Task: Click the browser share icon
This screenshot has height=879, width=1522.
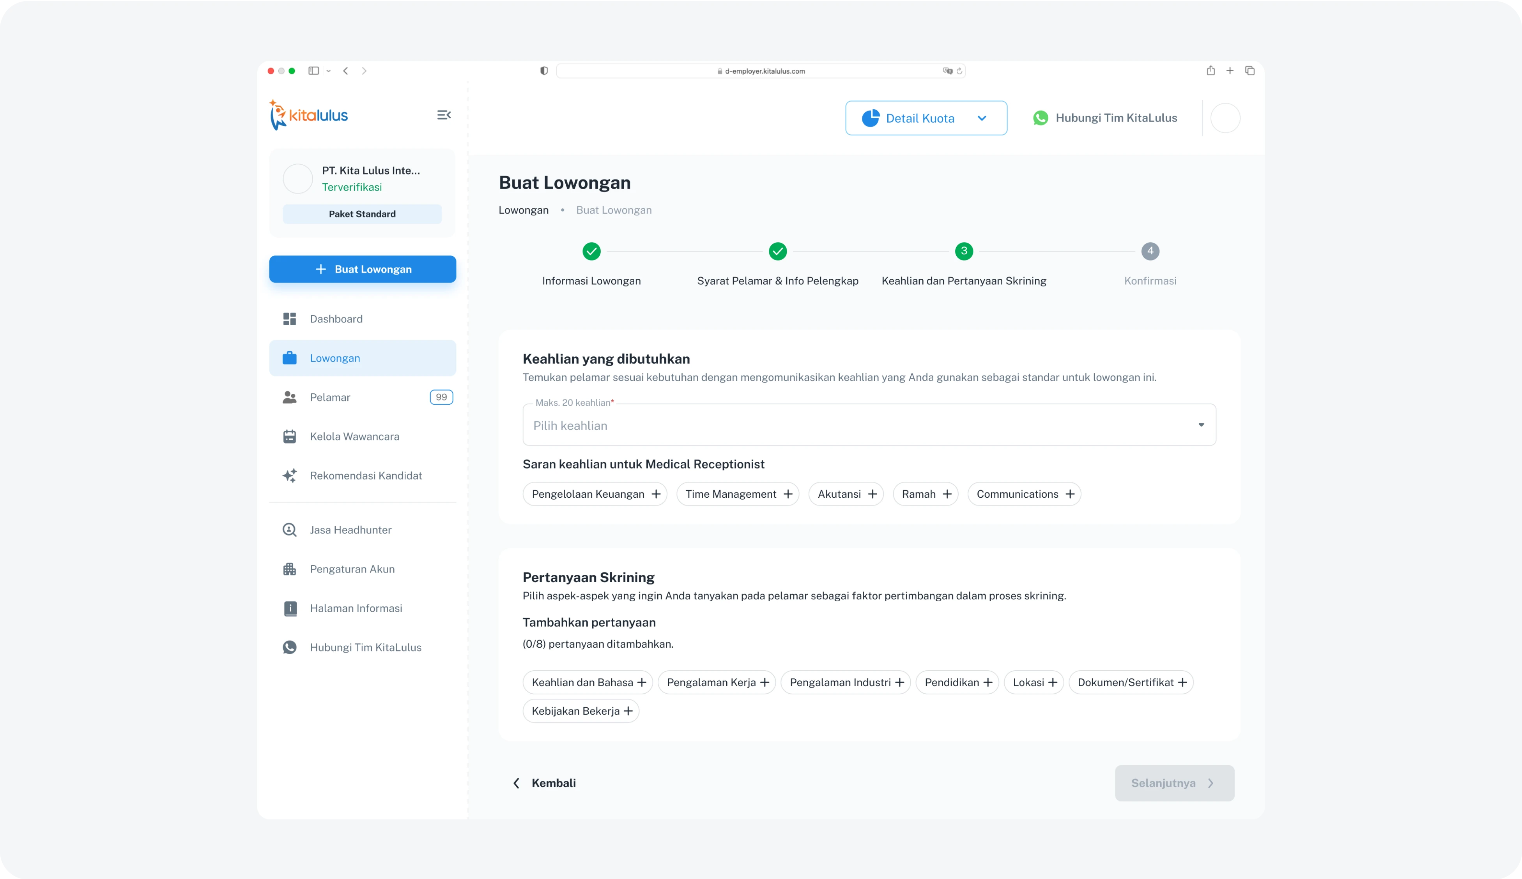Action: pyautogui.click(x=1211, y=70)
